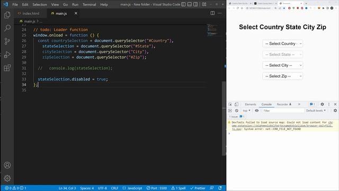Open the Extensions view
The image size is (339, 191).
(x=7, y=68)
